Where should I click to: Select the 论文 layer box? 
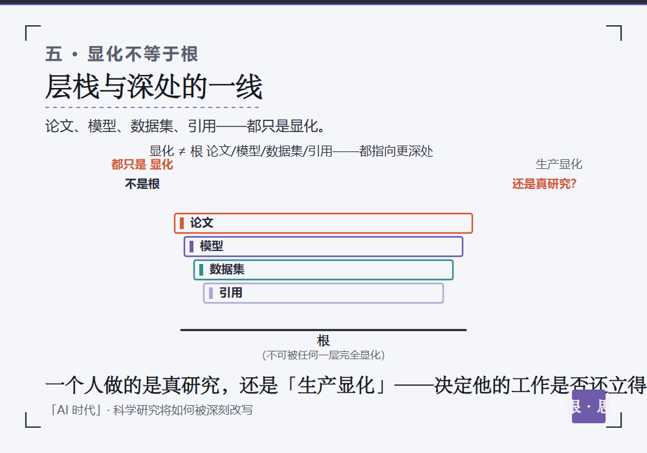coord(323,223)
